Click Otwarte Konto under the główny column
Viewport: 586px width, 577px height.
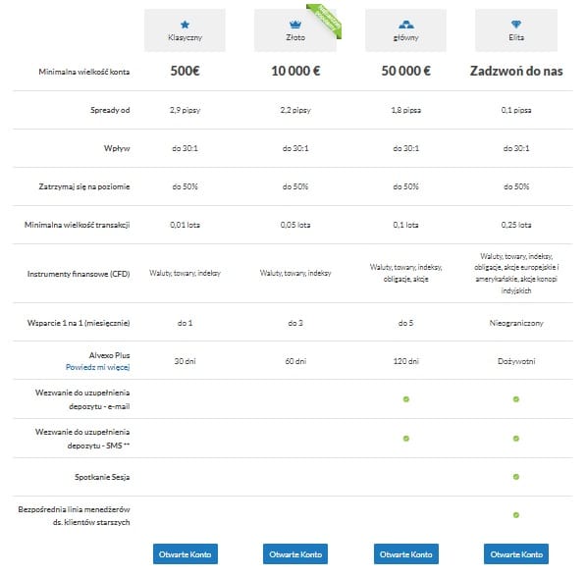coord(405,553)
